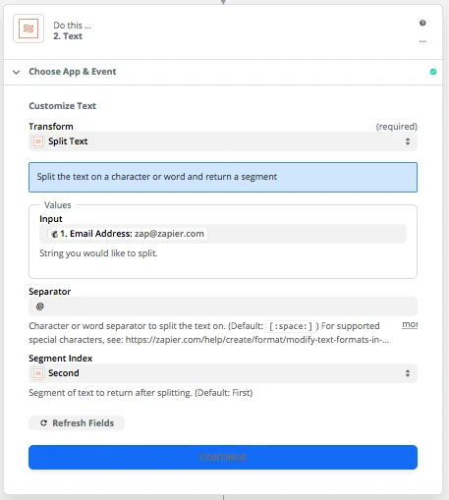Viewport: 449px width, 500px height.
Task: Click the Input field with Email Address
Action: 223,234
